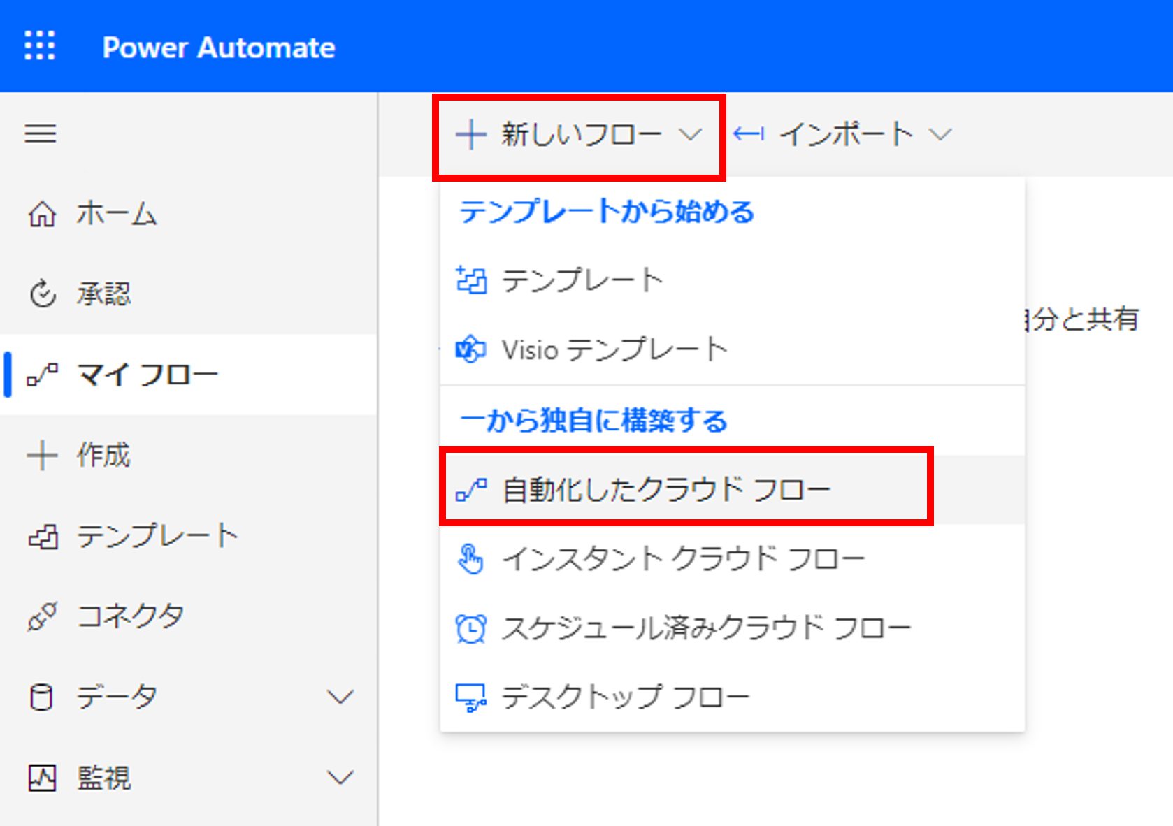This screenshot has height=826, width=1173.
Task: Choose Visio テンプレート from the menu
Action: click(x=615, y=349)
